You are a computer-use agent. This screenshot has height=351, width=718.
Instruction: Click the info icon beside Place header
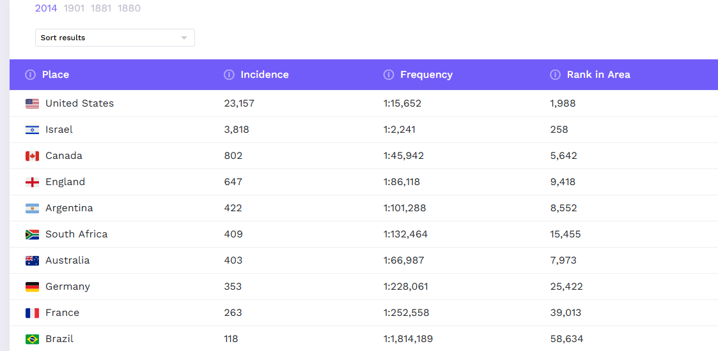point(30,75)
